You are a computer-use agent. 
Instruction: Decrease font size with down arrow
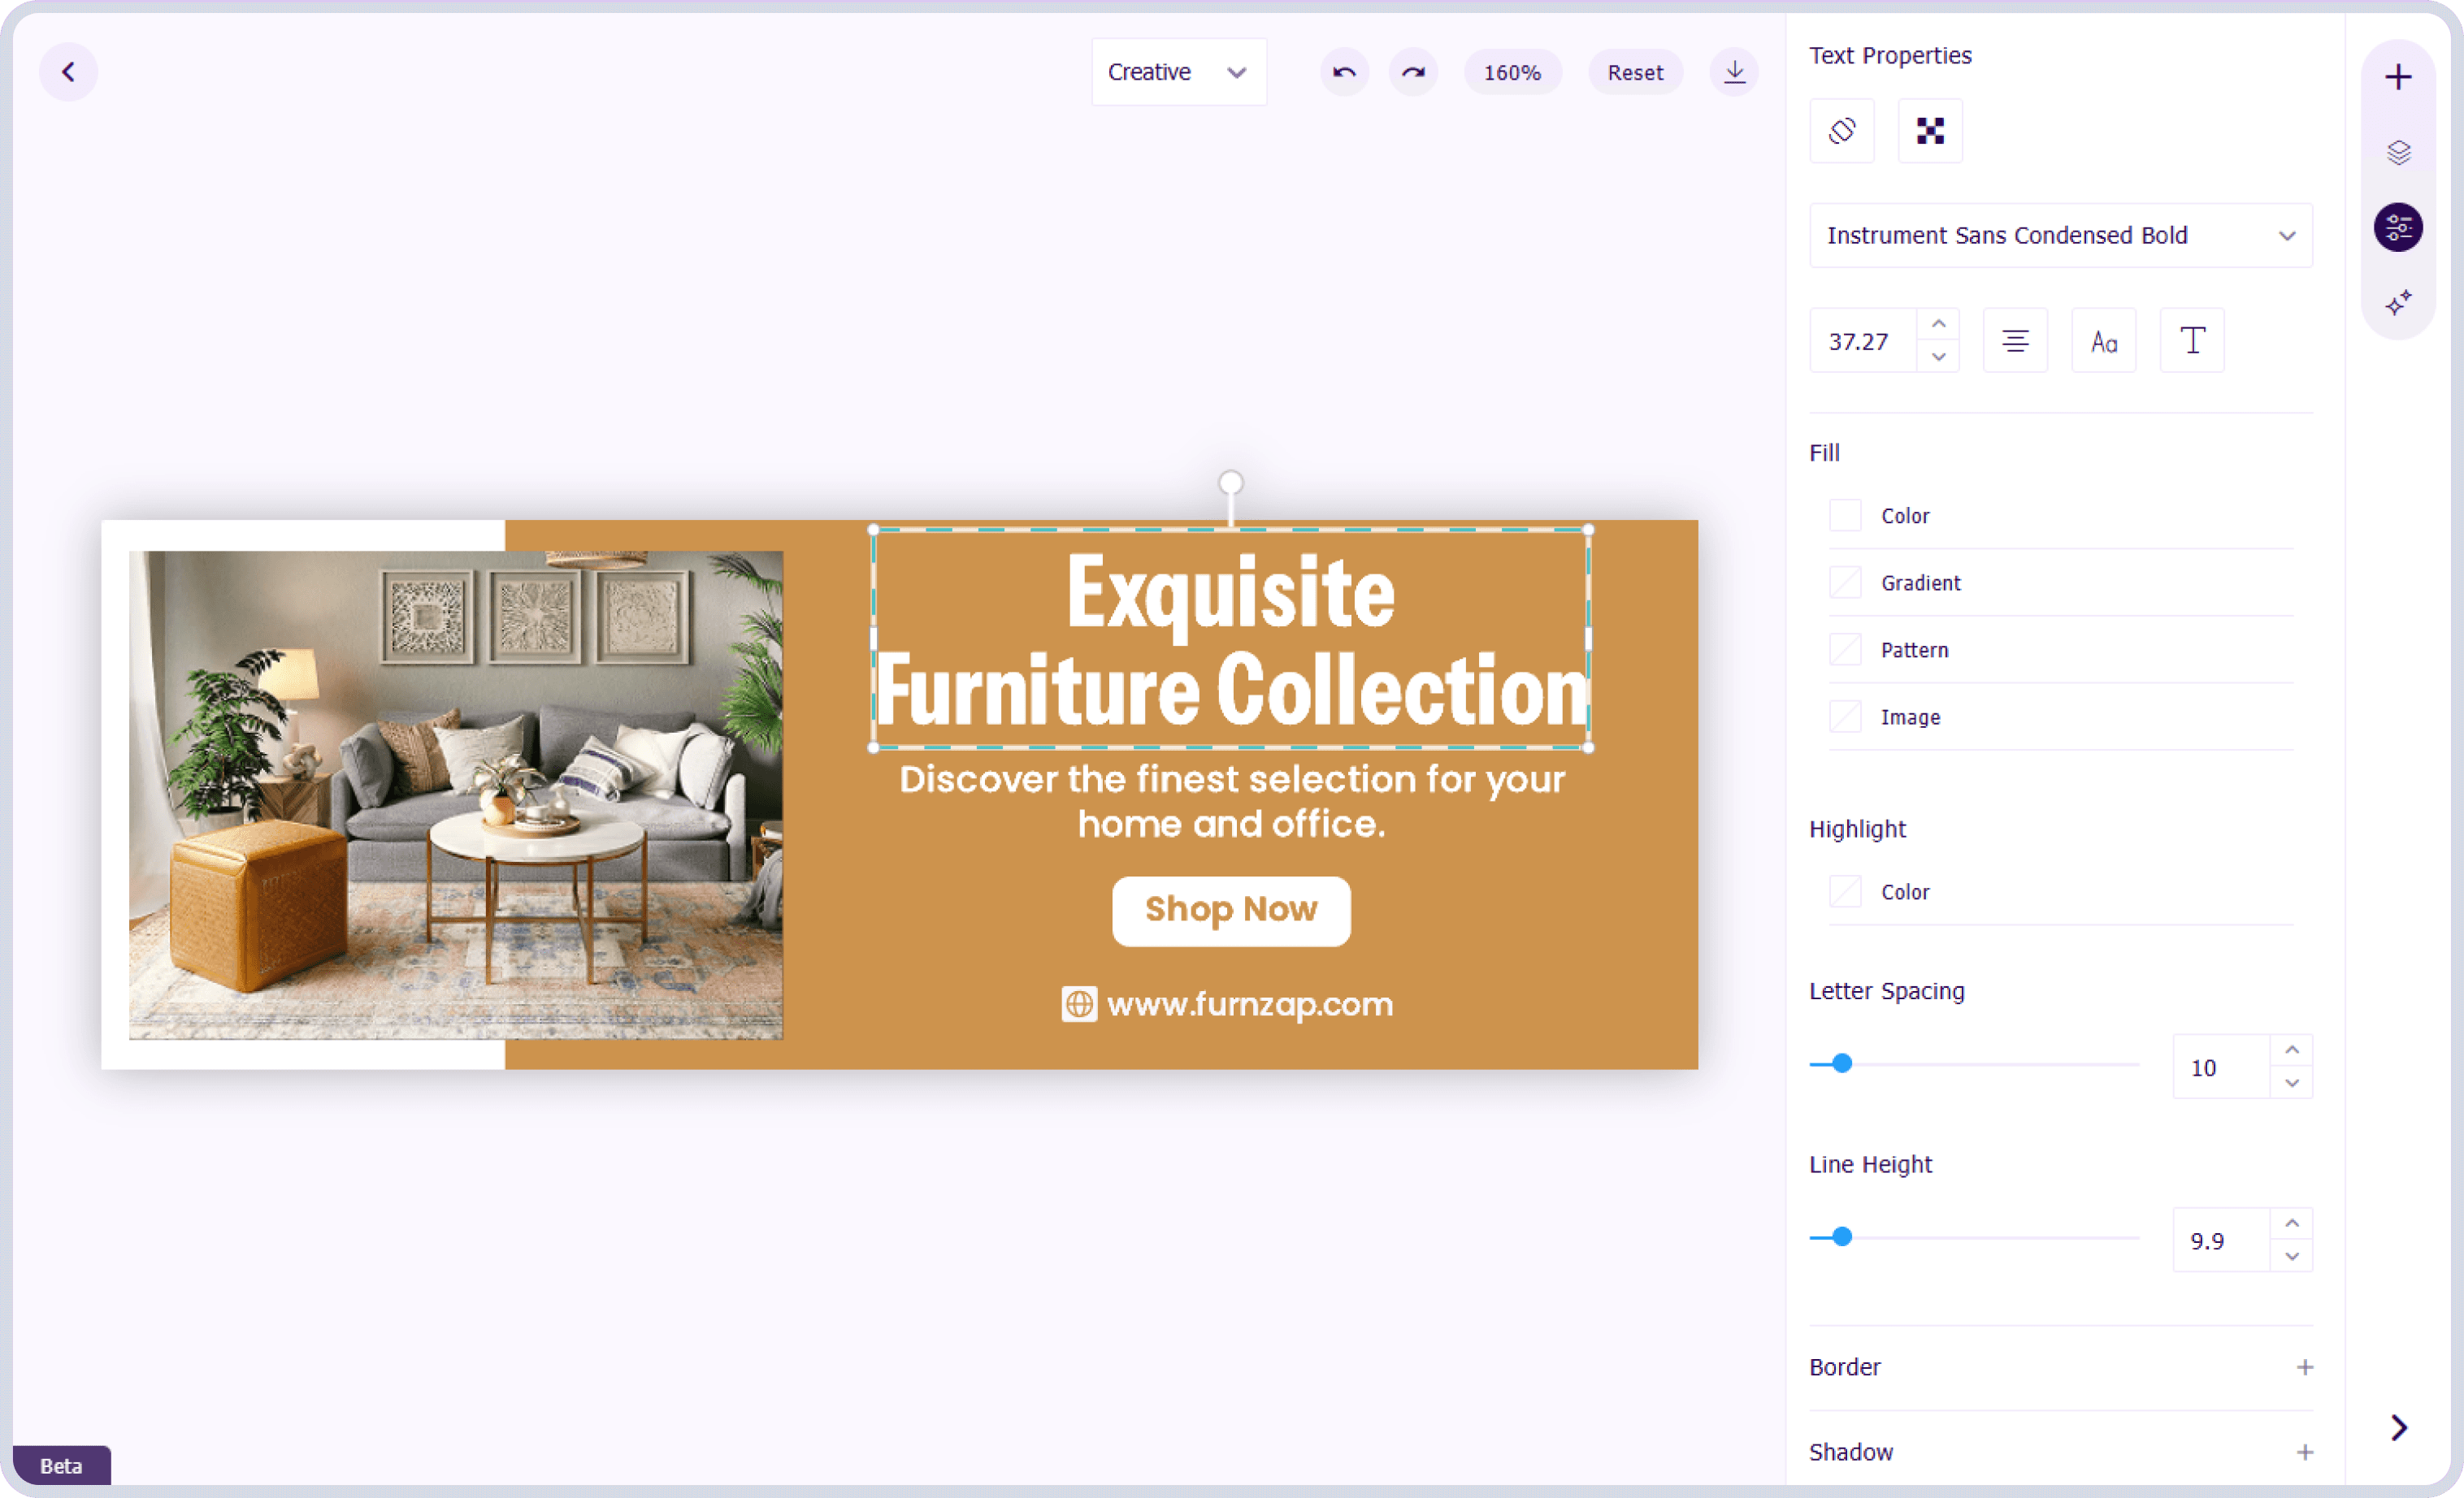click(x=1938, y=357)
